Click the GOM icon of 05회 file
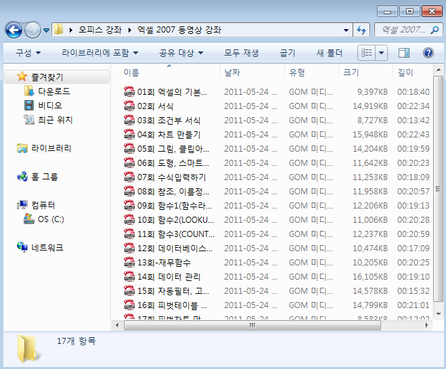Screen dimensions: 446x369 (x=129, y=148)
